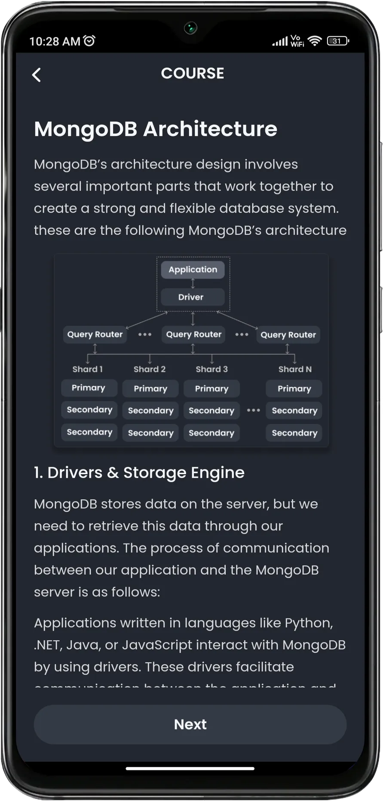
Task: Tap the Driver box in diagram
Action: click(193, 297)
